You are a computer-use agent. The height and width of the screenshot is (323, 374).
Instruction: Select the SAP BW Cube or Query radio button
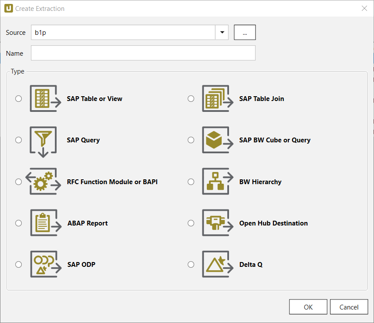191,140
